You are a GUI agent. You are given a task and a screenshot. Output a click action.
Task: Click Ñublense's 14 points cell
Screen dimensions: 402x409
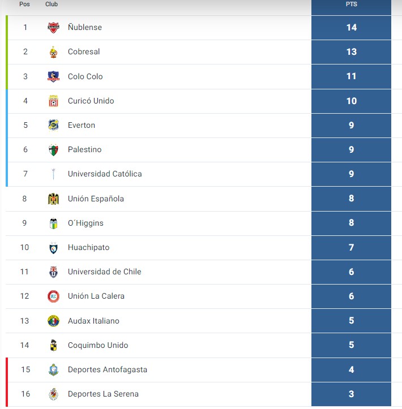pos(352,27)
